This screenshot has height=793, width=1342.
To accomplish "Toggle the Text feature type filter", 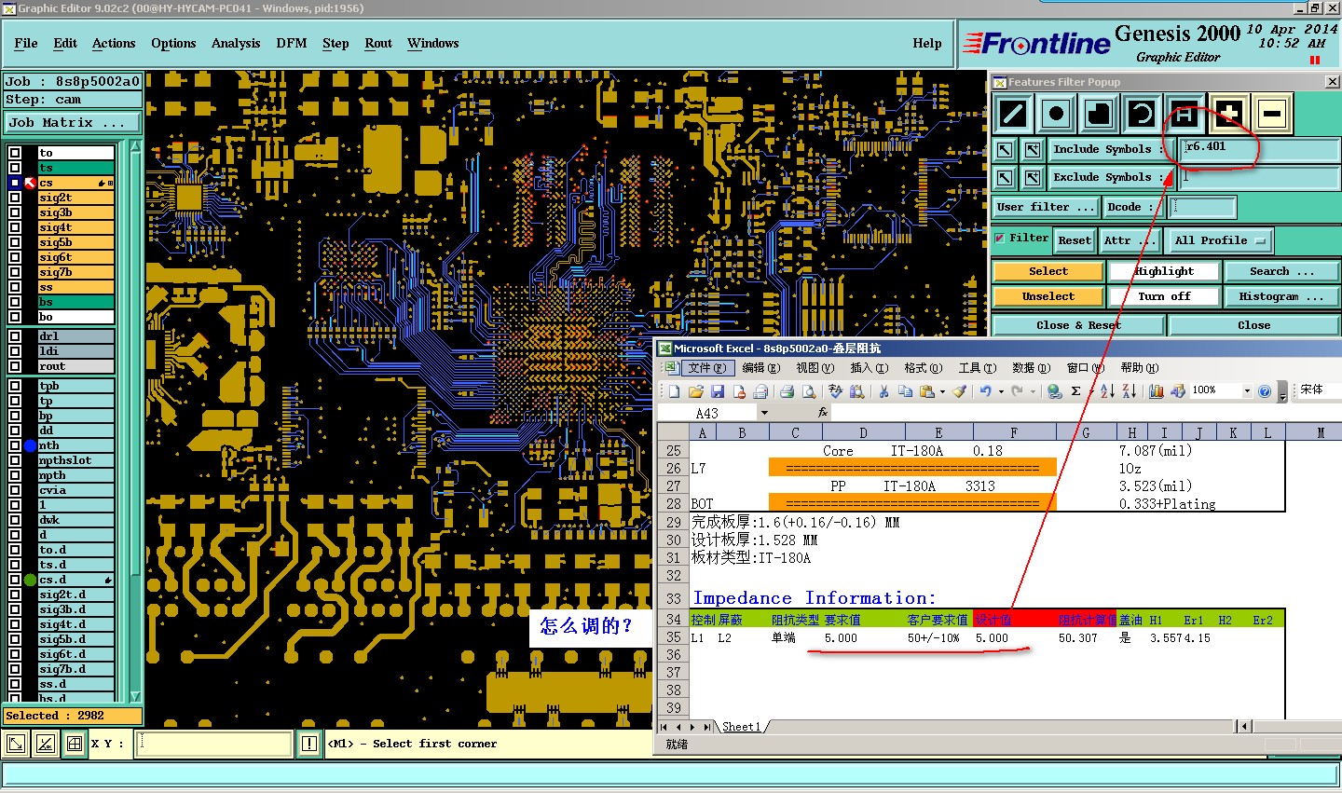I will pos(1185,115).
